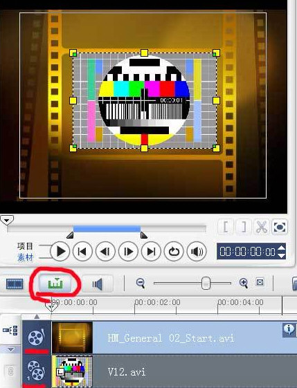Click the right trim marker handle

click(x=144, y=235)
